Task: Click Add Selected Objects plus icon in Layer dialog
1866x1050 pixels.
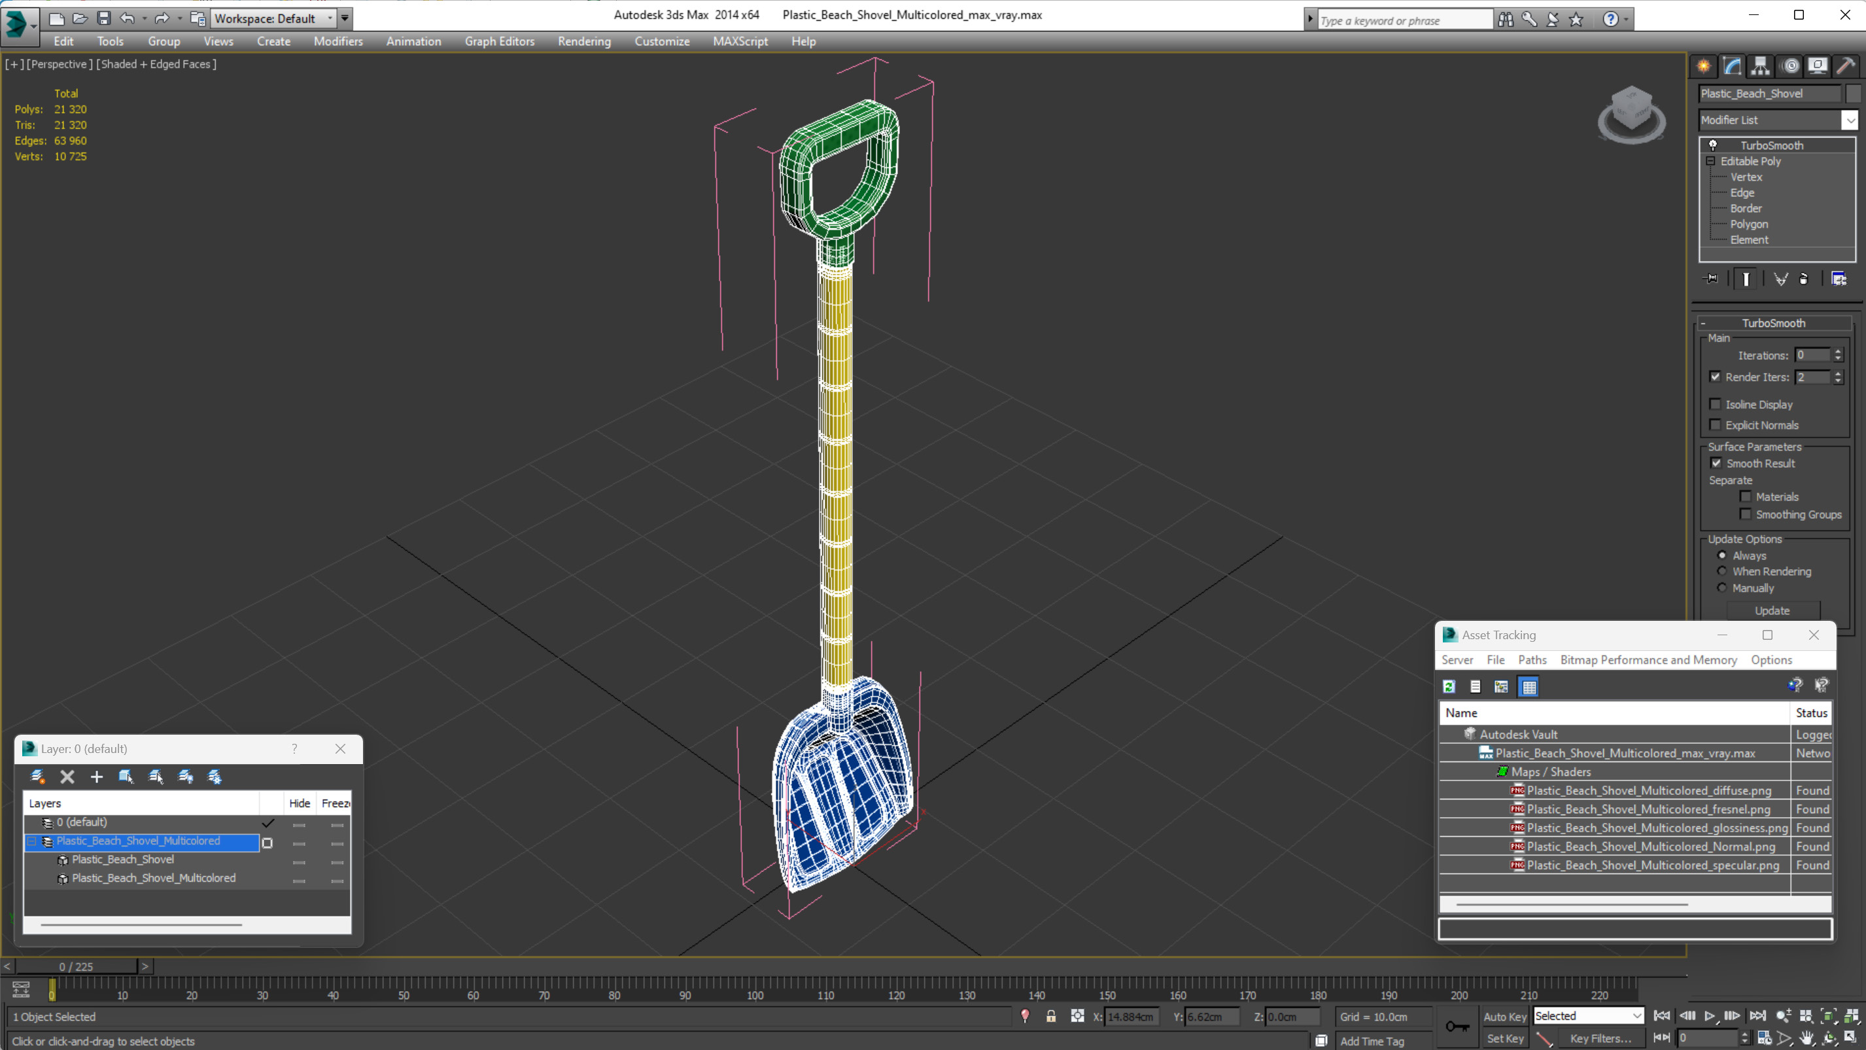Action: (96, 777)
